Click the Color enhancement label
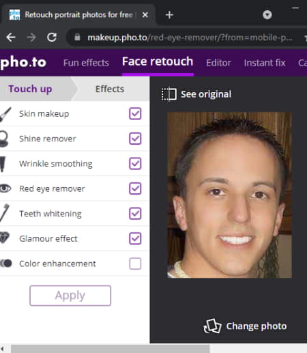The image size is (307, 353). pyautogui.click(x=57, y=264)
